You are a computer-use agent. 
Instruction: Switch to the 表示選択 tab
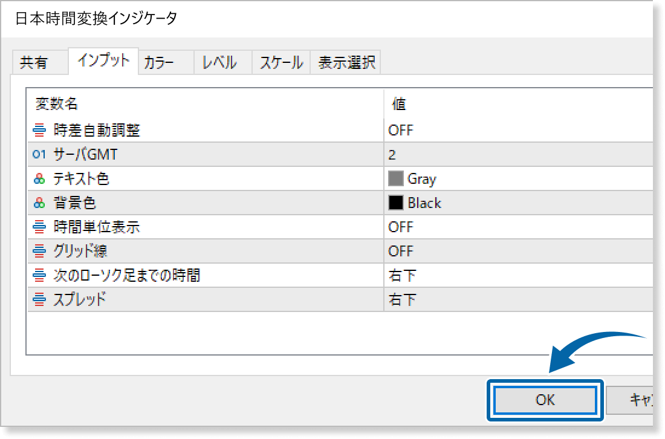click(x=346, y=63)
